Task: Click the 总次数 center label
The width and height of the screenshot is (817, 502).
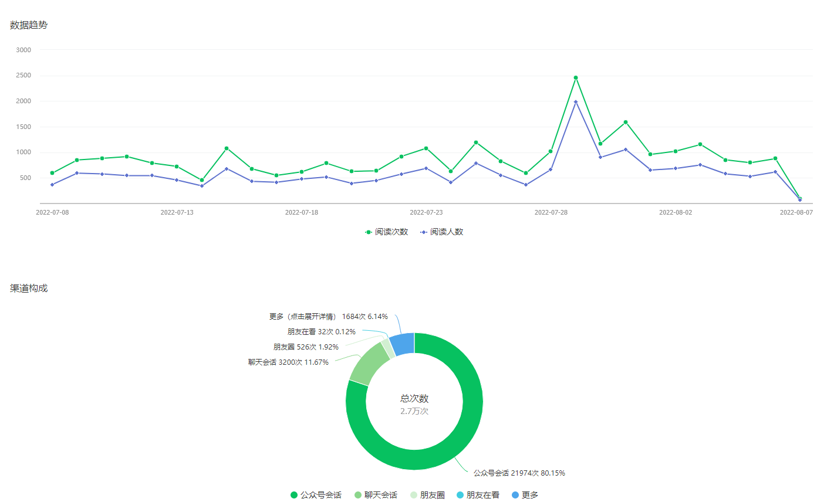Action: (414, 398)
